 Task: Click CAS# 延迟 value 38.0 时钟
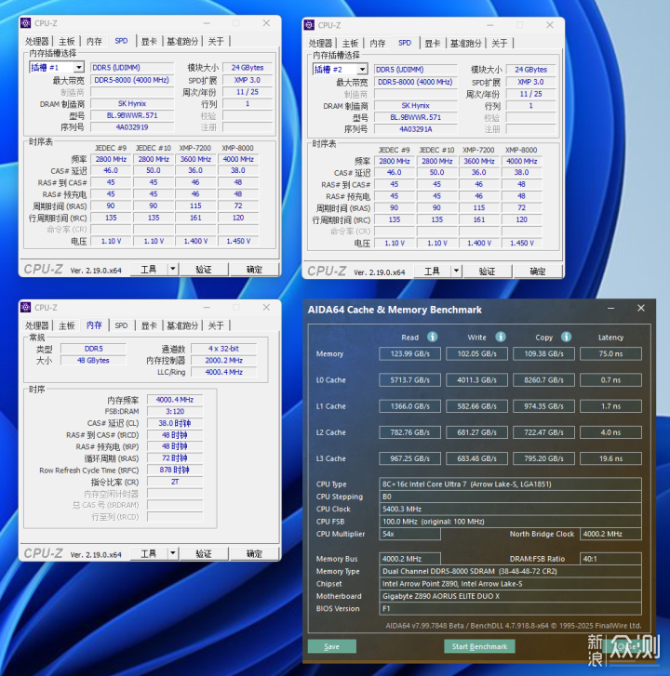coord(175,423)
